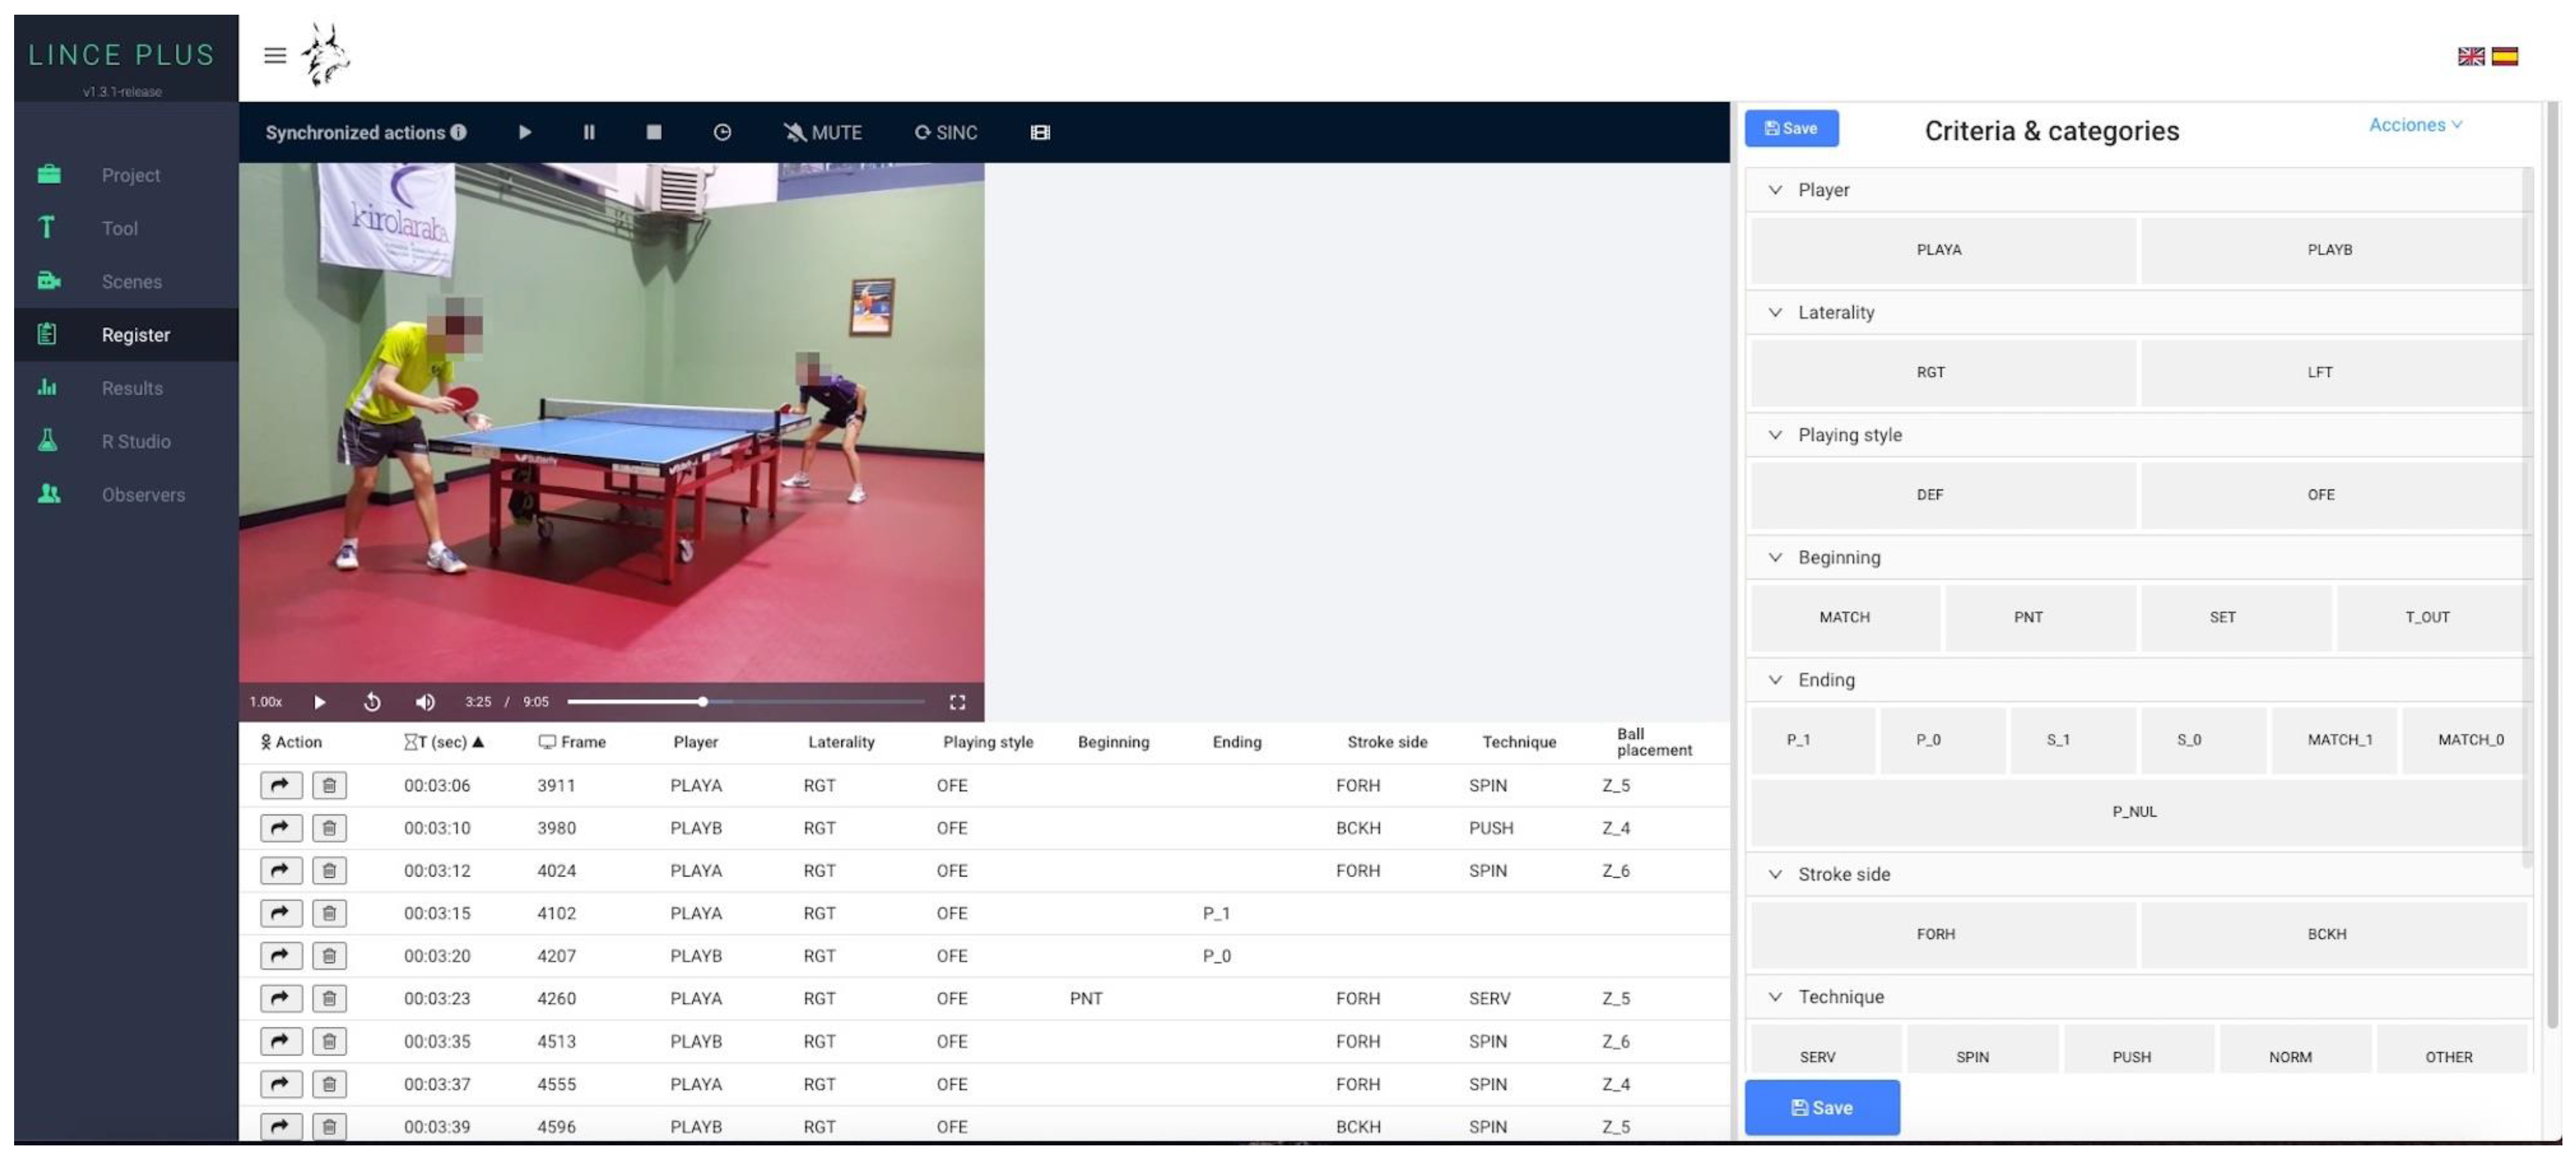Image resolution: width=2576 pixels, height=1155 pixels.
Task: Click the video progress slider
Action: 745,702
